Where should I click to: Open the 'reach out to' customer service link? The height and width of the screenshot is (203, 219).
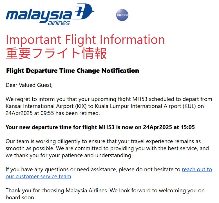pyautogui.click(x=197, y=169)
